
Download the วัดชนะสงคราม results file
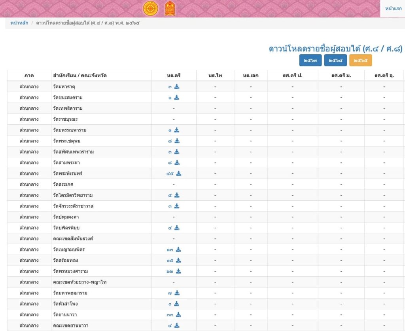pyautogui.click(x=177, y=97)
